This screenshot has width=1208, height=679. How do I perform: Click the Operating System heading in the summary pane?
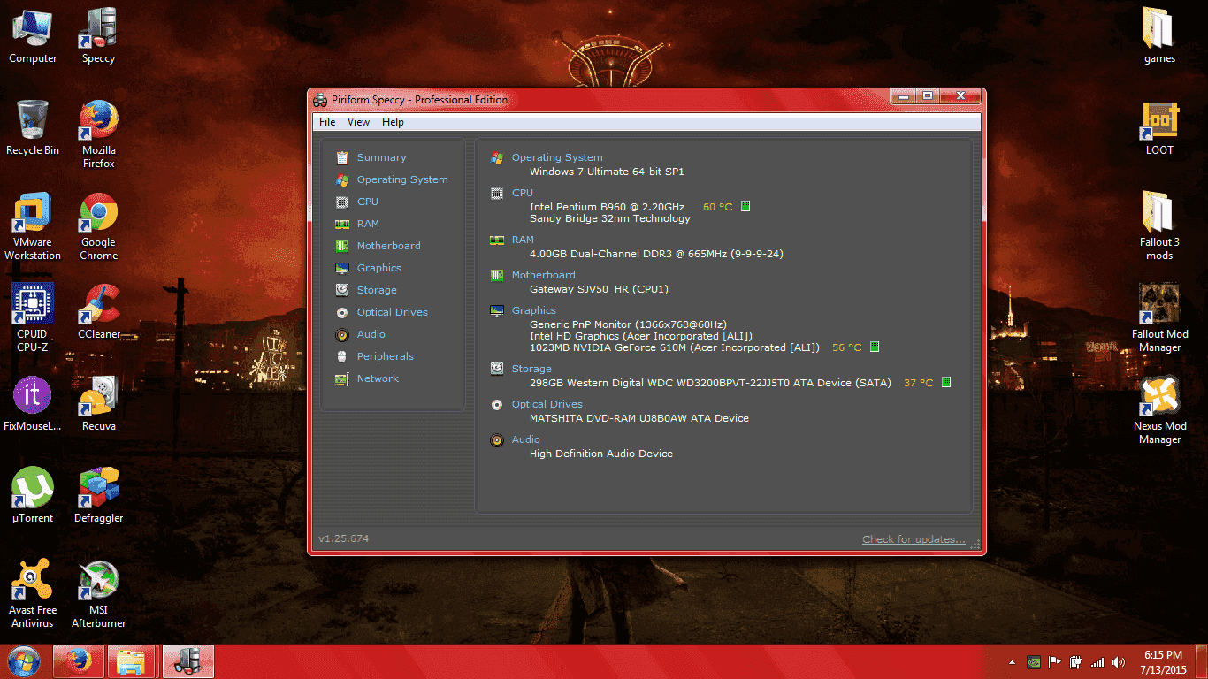(557, 157)
